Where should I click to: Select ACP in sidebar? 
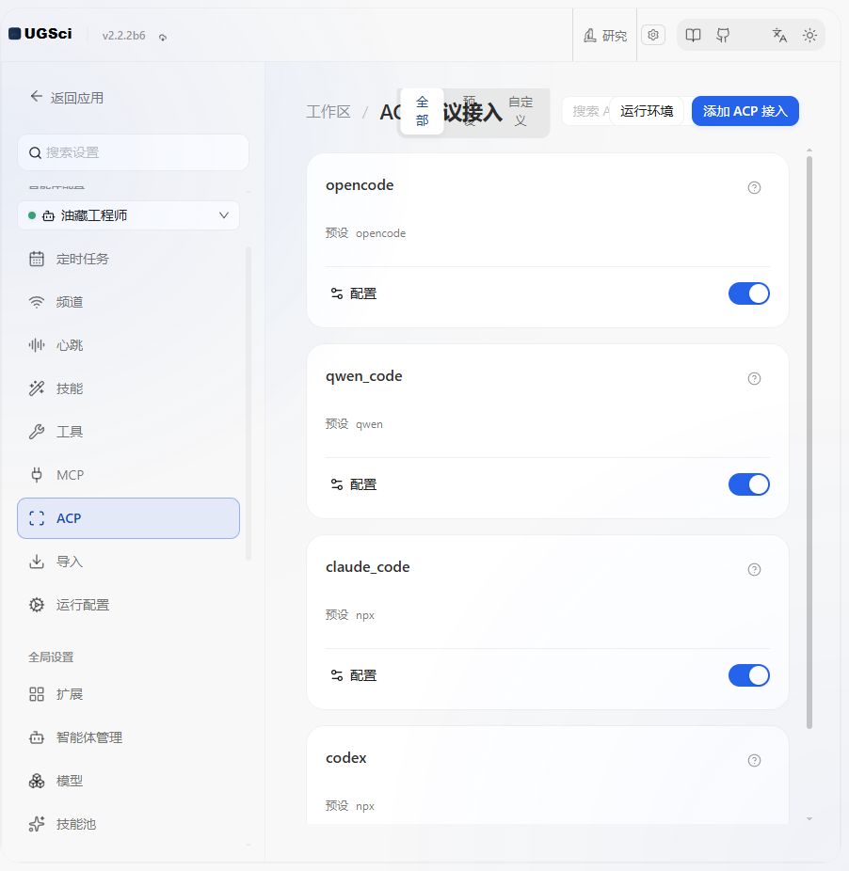pos(128,518)
